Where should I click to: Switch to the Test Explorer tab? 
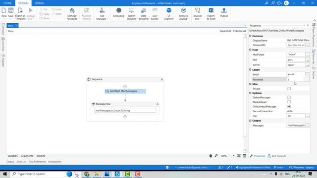277,156
